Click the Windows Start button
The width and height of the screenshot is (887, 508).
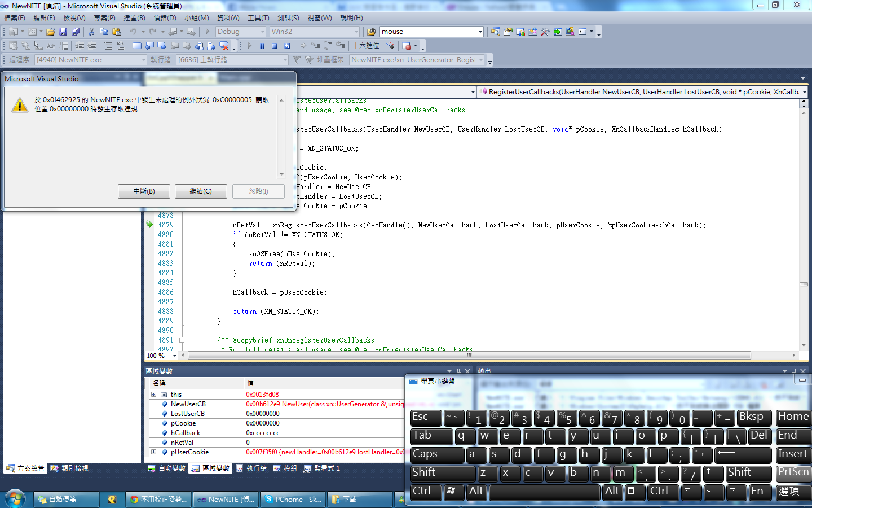click(x=15, y=499)
